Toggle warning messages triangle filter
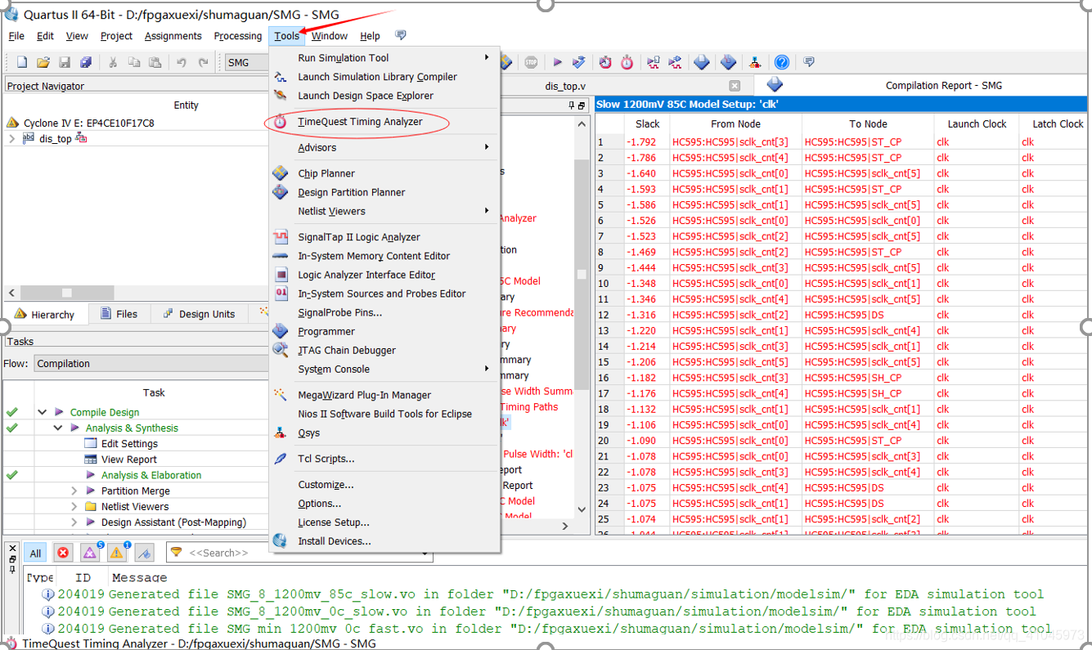 click(117, 554)
